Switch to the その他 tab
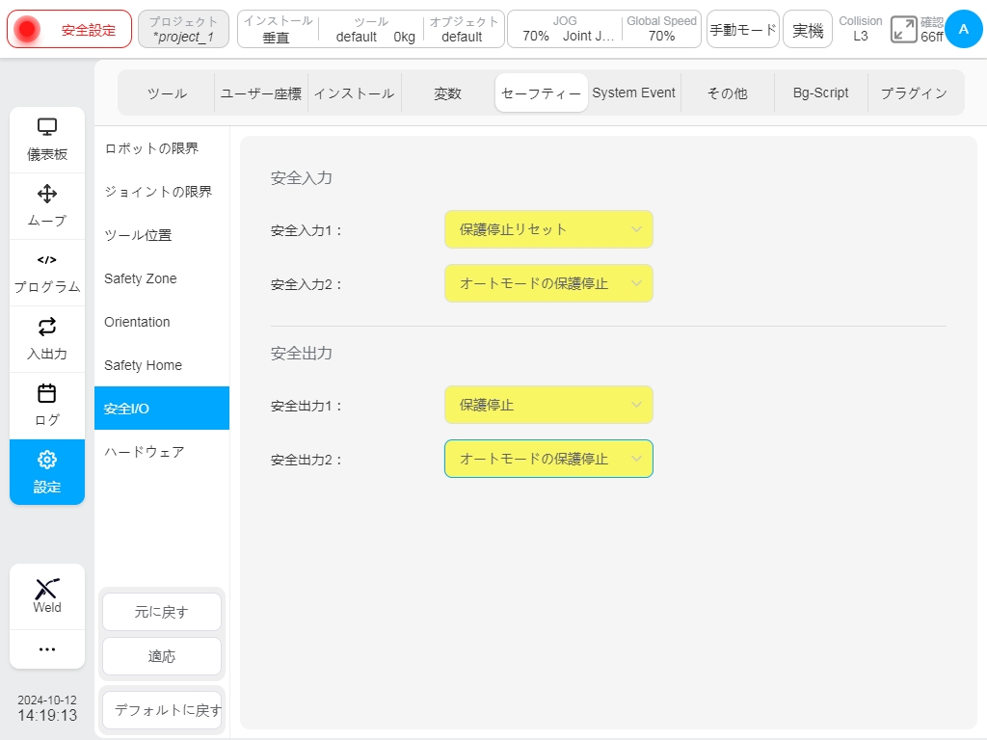987x740 pixels. (x=728, y=93)
